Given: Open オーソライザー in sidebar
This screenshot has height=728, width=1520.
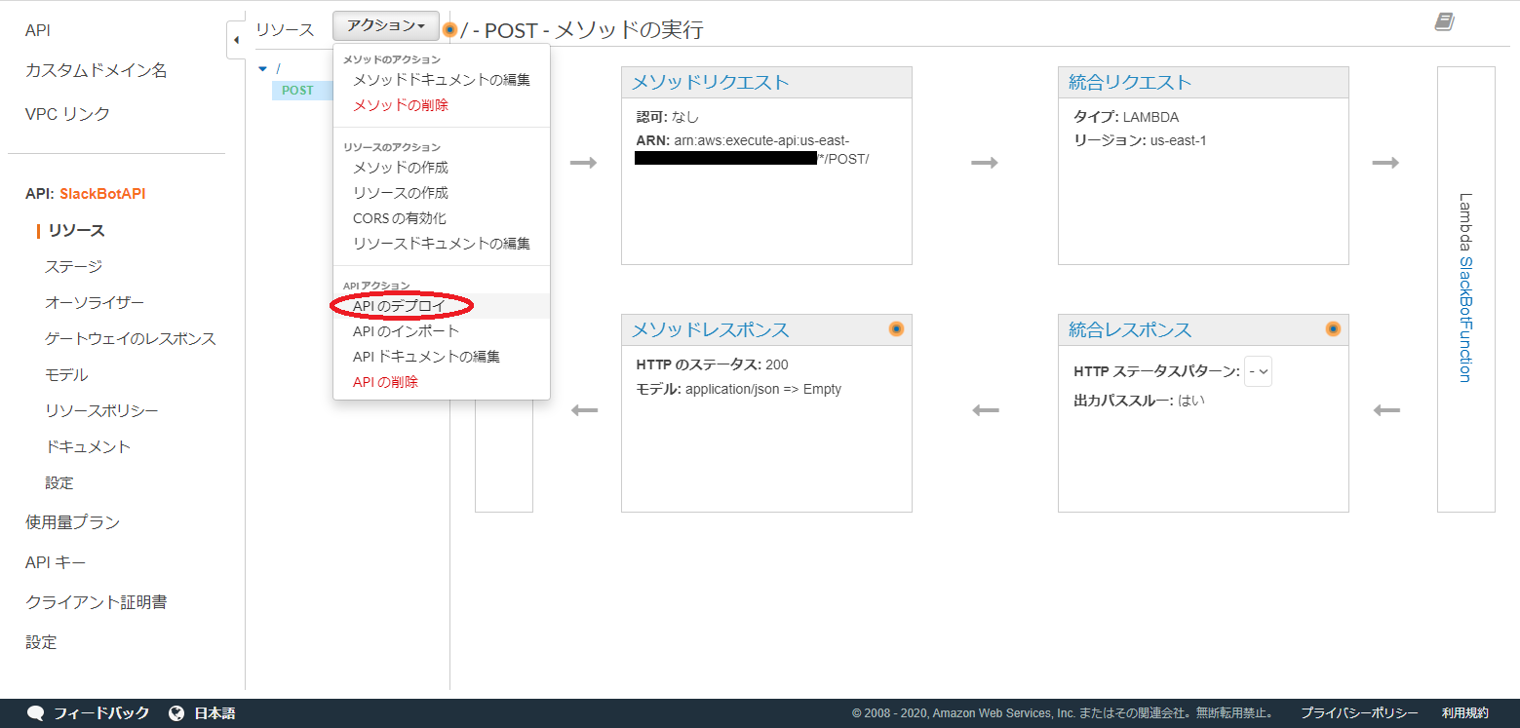Looking at the screenshot, I should pos(95,303).
